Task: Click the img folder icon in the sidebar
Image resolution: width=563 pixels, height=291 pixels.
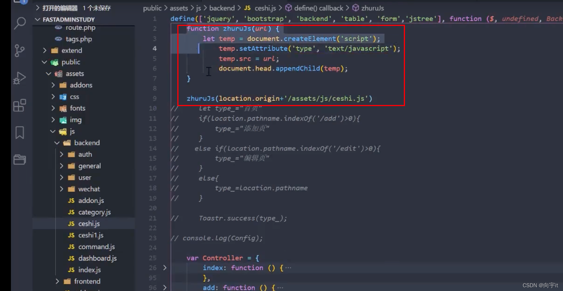Action: (63, 120)
